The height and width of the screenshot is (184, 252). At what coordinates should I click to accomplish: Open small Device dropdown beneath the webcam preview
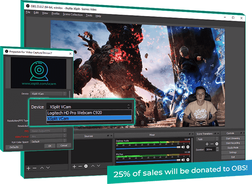click(x=48, y=94)
